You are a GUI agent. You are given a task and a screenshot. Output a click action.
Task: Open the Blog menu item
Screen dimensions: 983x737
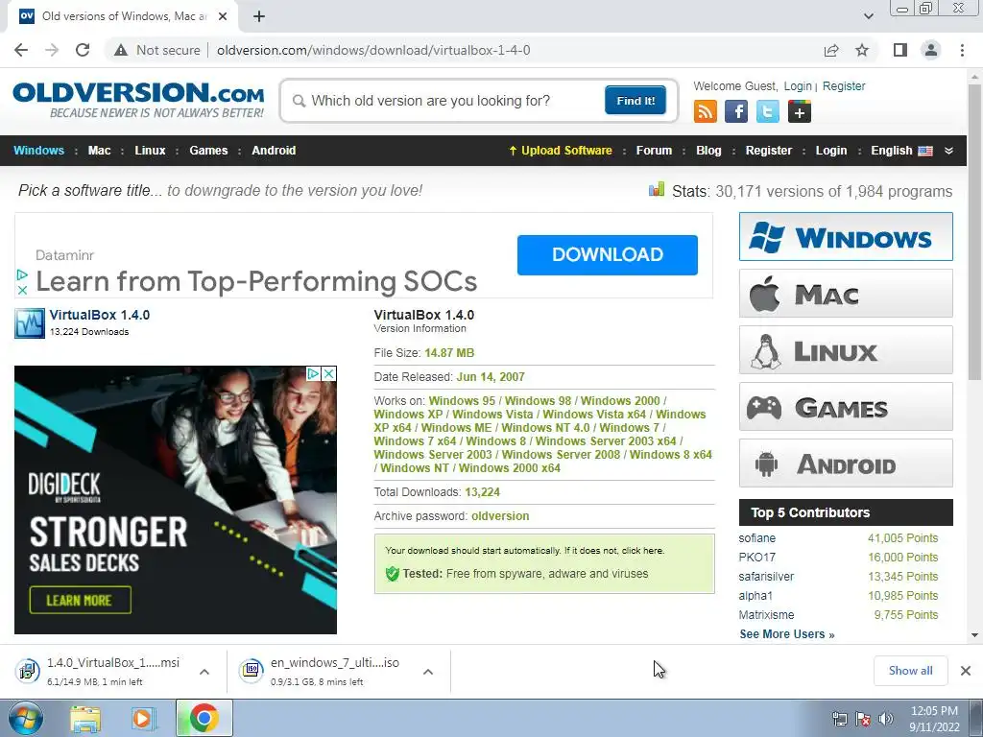point(708,151)
